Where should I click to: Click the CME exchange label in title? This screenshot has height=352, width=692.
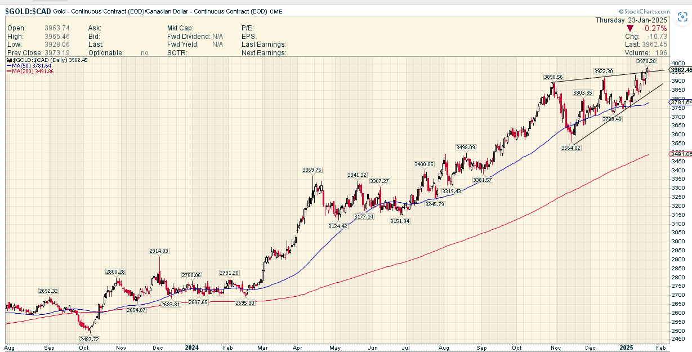point(276,12)
